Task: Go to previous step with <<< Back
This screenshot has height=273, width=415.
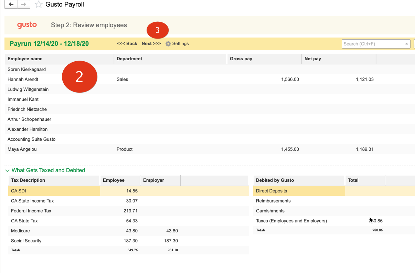Action: (x=127, y=44)
